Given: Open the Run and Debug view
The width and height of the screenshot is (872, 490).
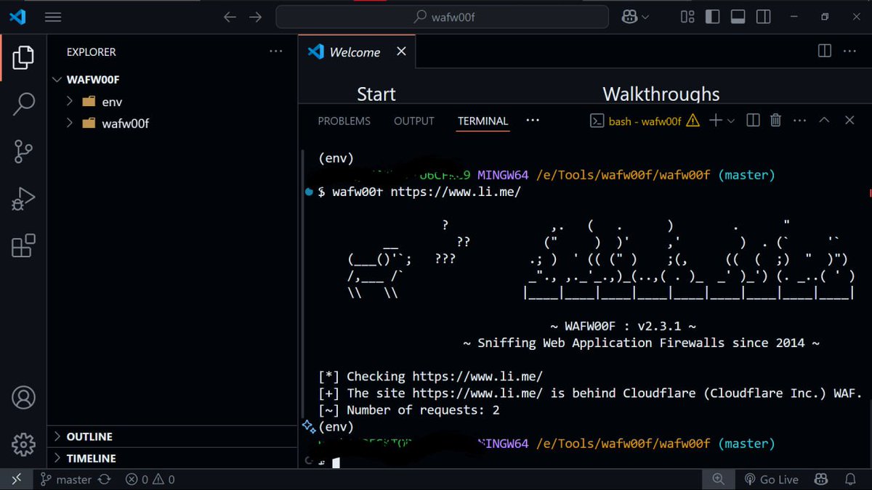Looking at the screenshot, I should tap(23, 198).
